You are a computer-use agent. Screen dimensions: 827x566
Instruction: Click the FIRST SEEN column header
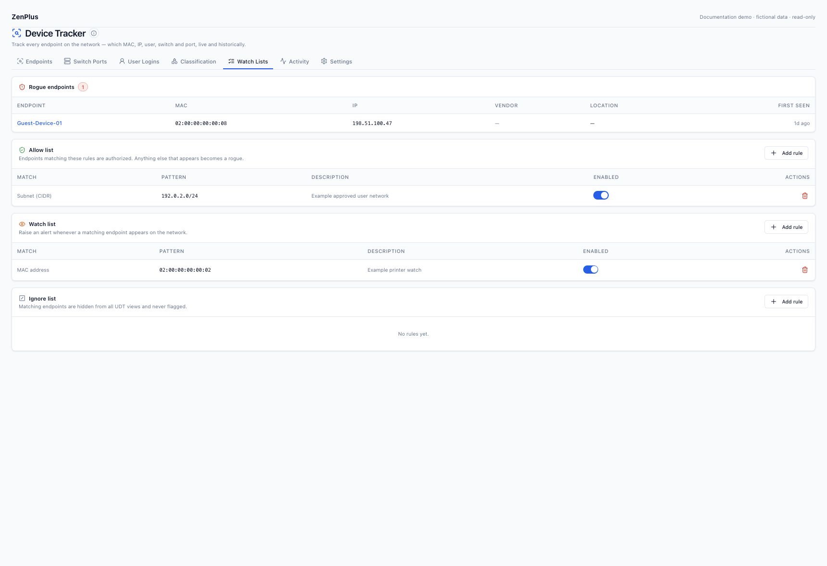794,105
